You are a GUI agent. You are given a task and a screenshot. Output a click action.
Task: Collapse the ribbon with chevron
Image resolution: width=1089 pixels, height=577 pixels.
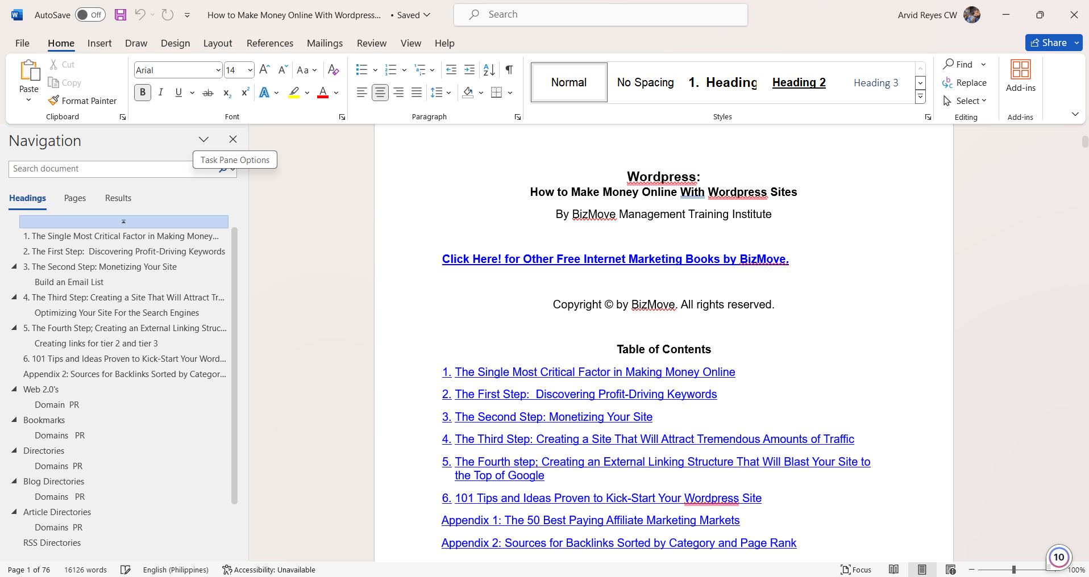point(1075,114)
